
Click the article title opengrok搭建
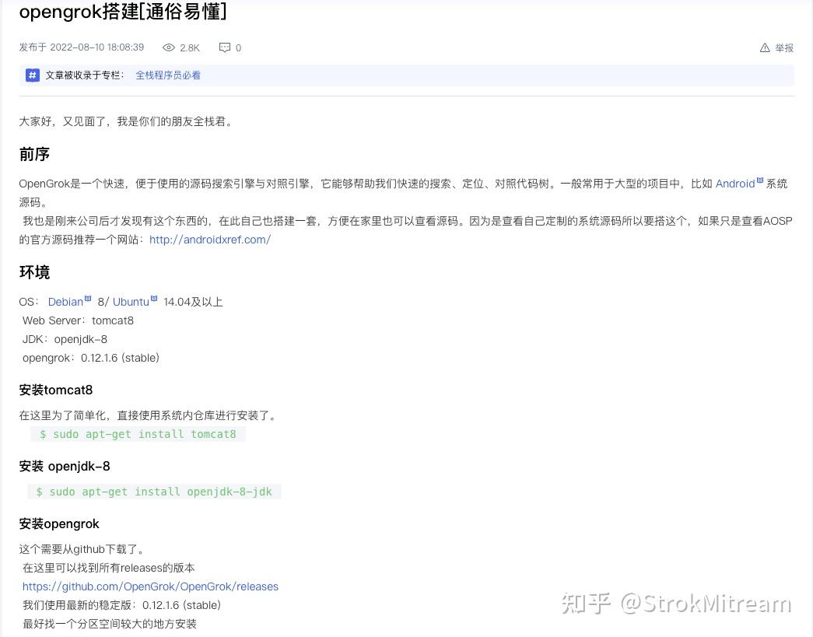point(124,12)
